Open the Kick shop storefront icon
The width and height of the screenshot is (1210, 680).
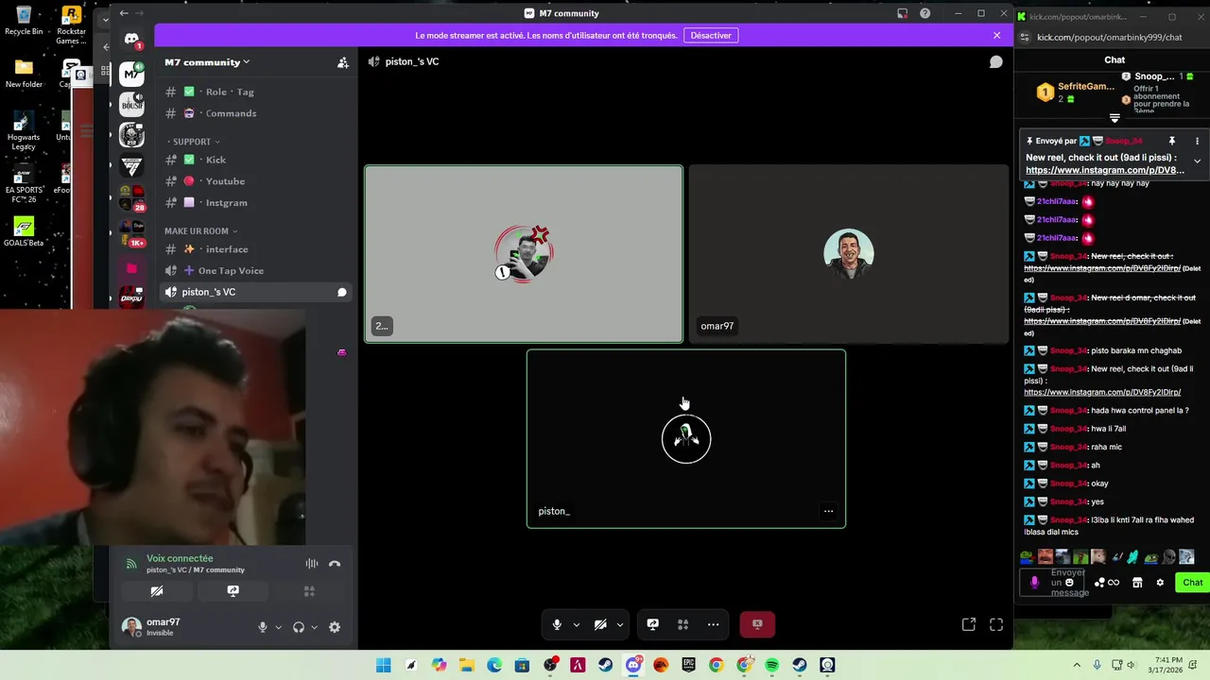[x=1137, y=583]
